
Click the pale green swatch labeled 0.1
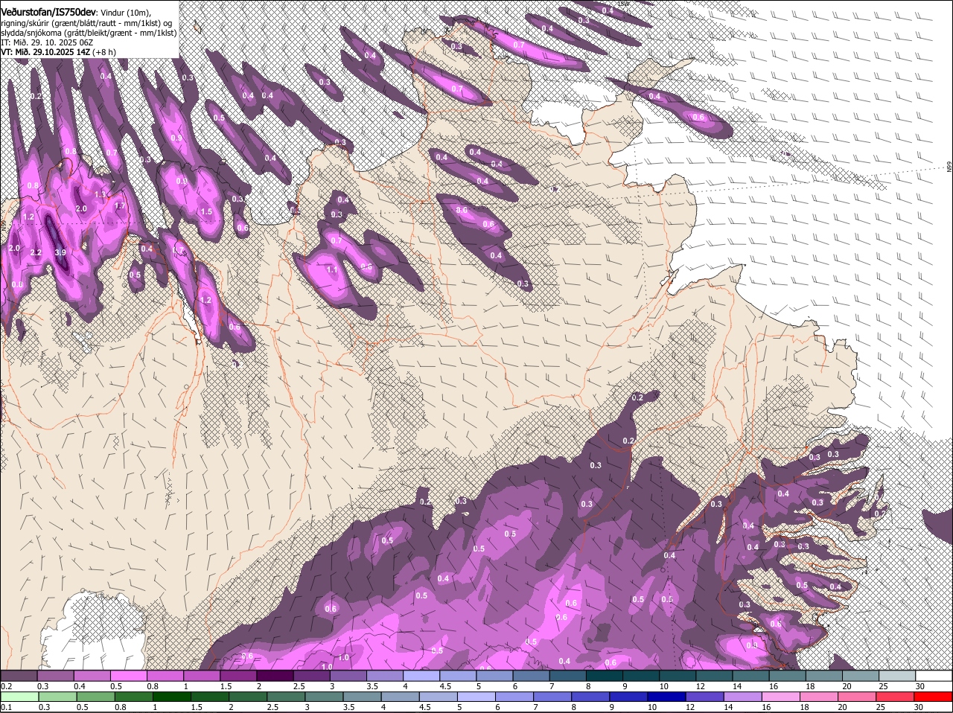[19, 697]
